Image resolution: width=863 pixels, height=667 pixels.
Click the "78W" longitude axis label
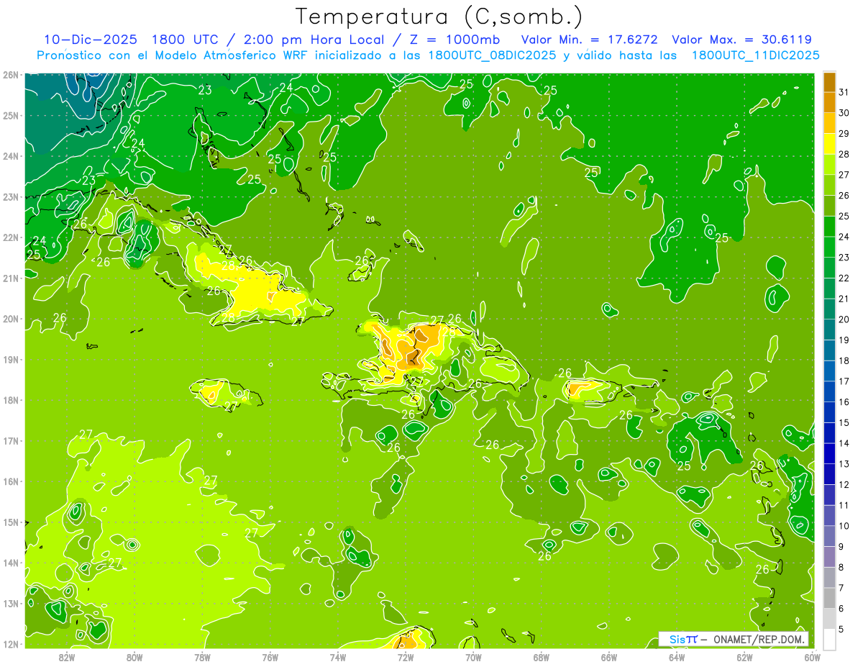coord(202,657)
